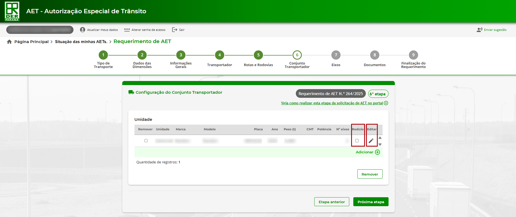The height and width of the screenshot is (217, 516).
Task: Click the Marca column header
Action: click(x=181, y=129)
